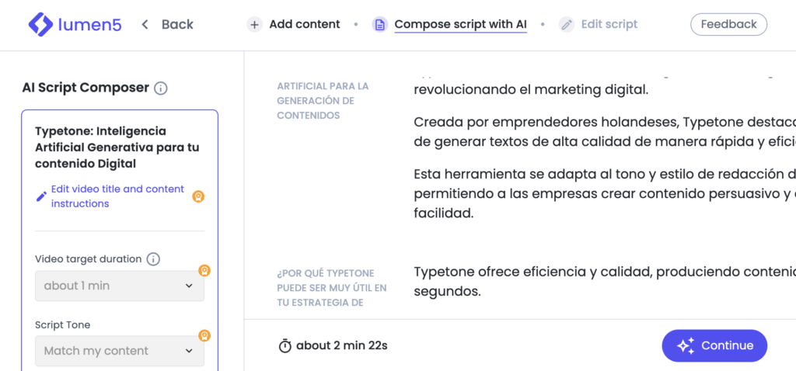Image resolution: width=796 pixels, height=371 pixels.
Task: Click premium badge on Video target duration
Action: click(x=204, y=270)
